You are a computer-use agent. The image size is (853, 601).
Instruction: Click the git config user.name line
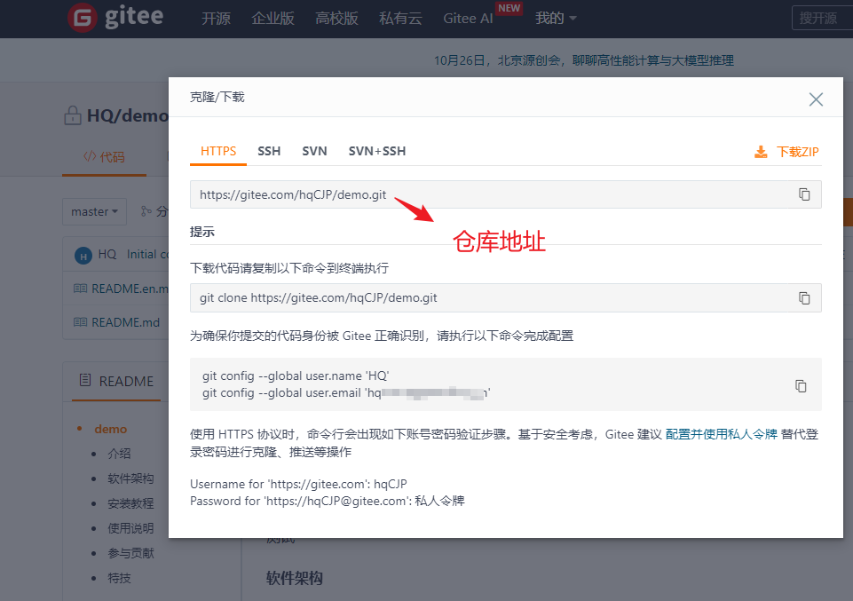point(296,376)
